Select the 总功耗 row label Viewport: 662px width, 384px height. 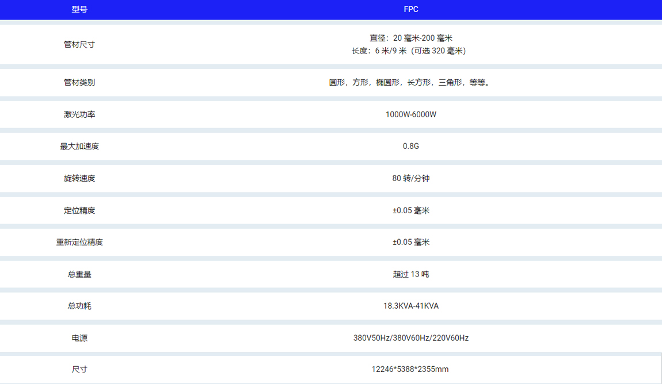click(x=79, y=306)
